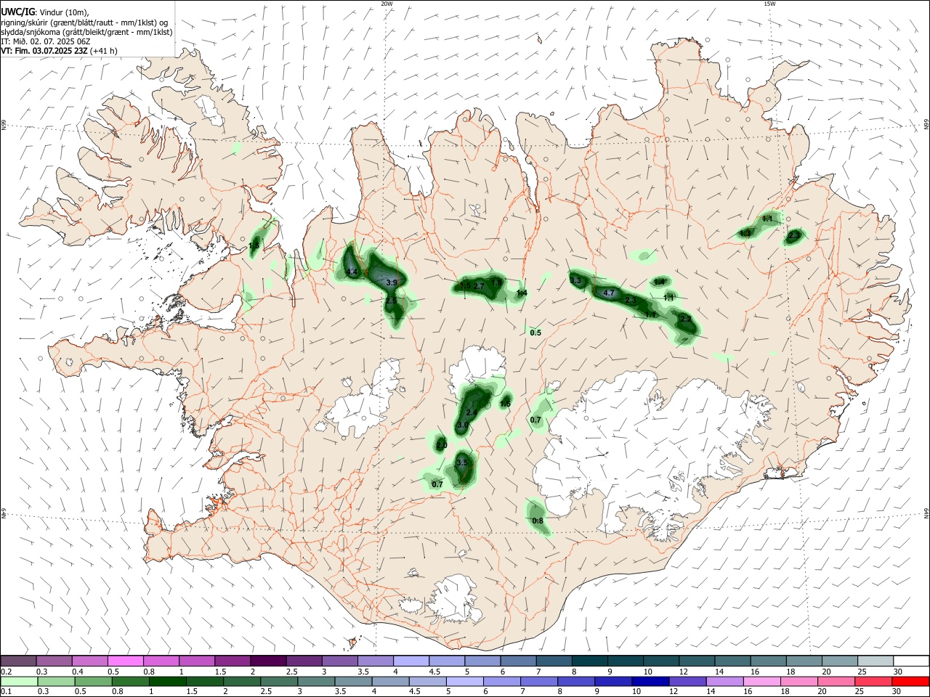Click the 0.8 rainfall value on the map
Image resolution: width=930 pixels, height=697 pixels.
pyautogui.click(x=538, y=521)
